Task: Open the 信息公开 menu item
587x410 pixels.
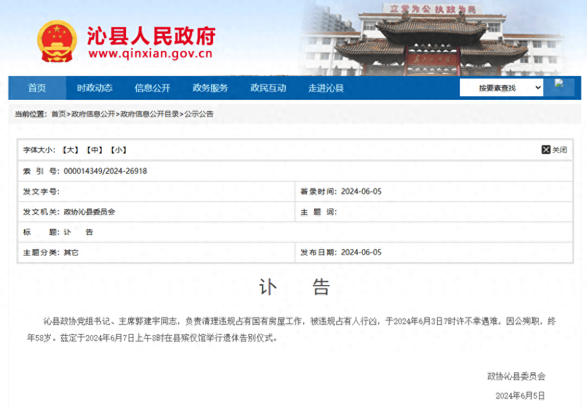Action: [x=152, y=88]
